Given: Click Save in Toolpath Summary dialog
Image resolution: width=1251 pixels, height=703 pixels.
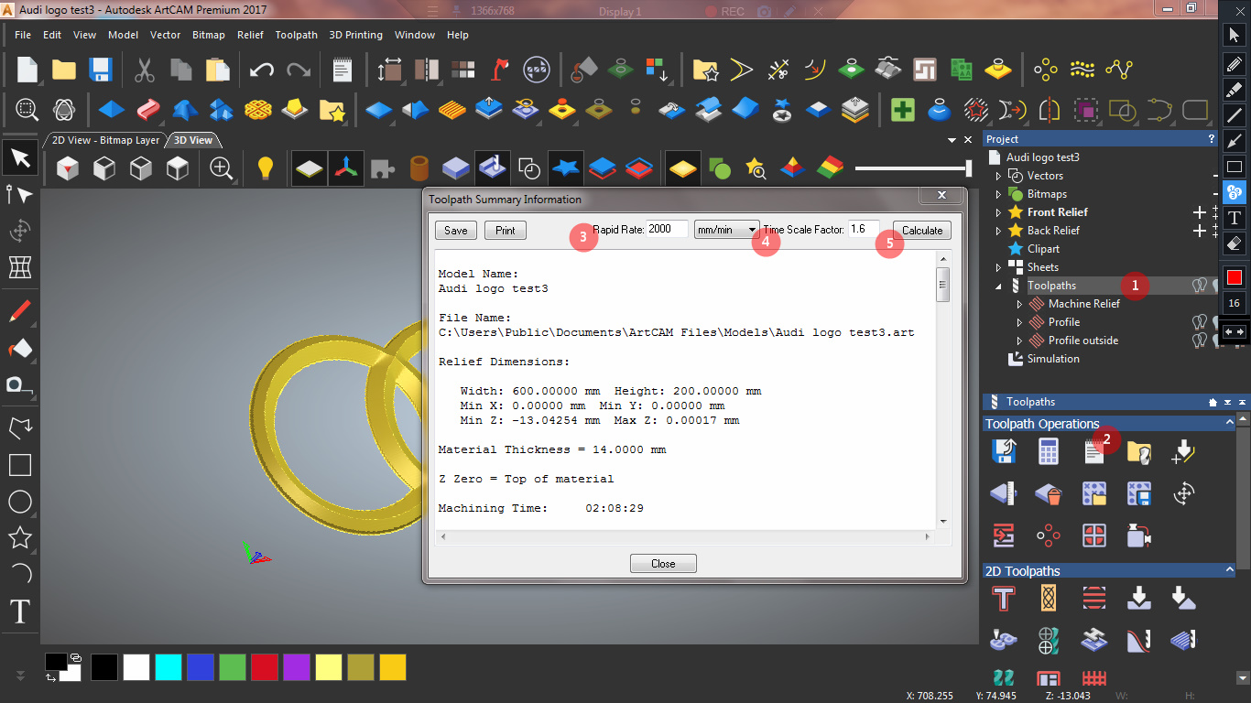Looking at the screenshot, I should [456, 230].
